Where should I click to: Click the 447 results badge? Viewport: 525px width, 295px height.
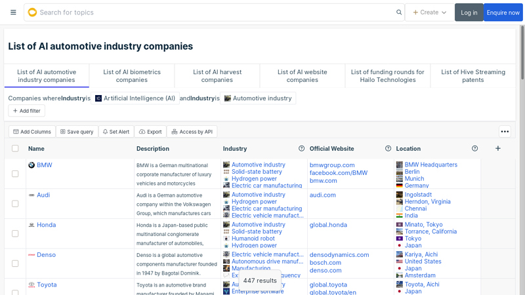(x=260, y=281)
